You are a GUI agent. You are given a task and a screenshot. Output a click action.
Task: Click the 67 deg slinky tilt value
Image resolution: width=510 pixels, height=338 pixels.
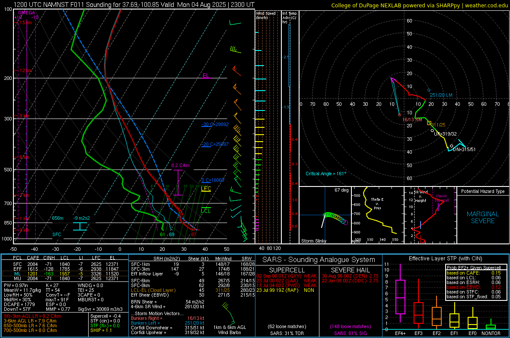(341, 190)
